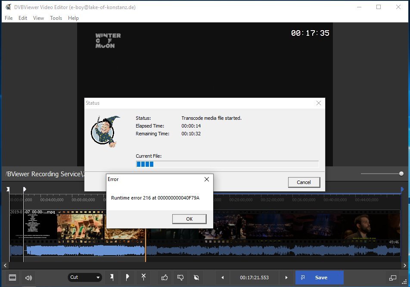Open the Edit menu
Screen dimensions: 410x287
[x=23, y=18]
